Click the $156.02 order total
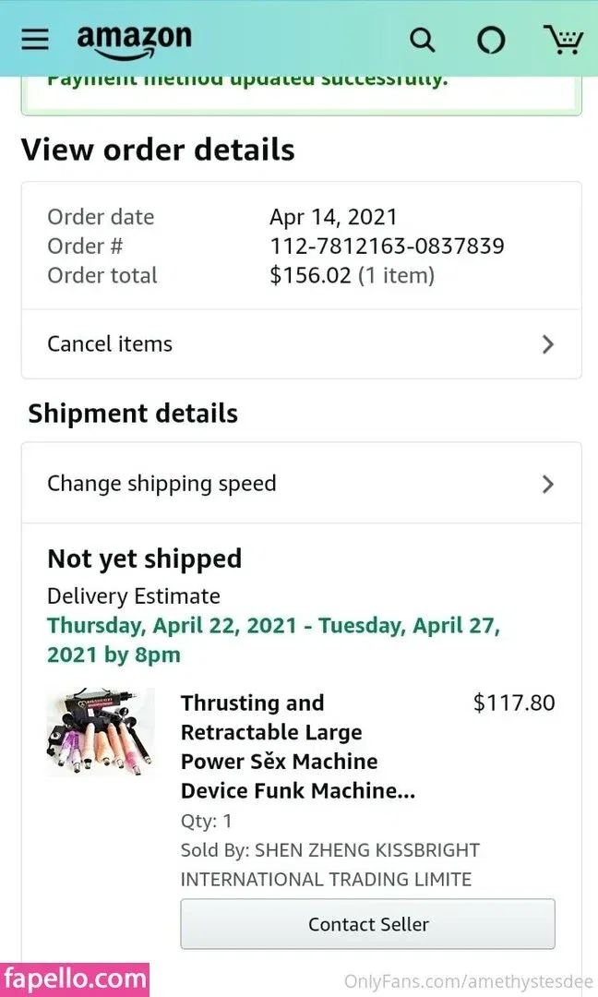Screen dimensions: 598x997 [311, 275]
